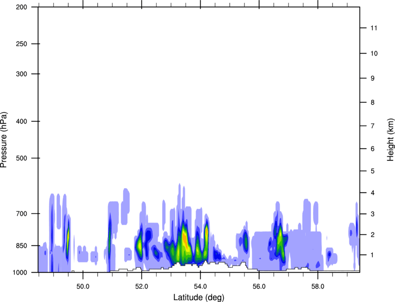Click the 1000 pressure tick label
Screen dimensions: 395x302
[20, 272]
